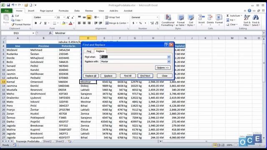Viewport: 267px width, 150px height.
Task: Open the Calibri font name dropdown
Action: click(x=55, y=17)
